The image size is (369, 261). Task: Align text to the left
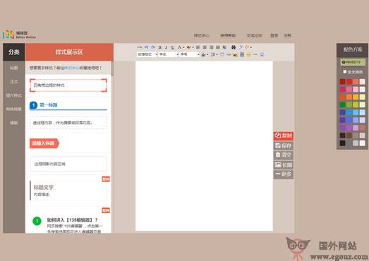coord(198,47)
